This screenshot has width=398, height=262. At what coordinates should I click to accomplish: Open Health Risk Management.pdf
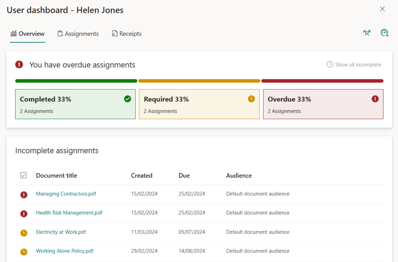pos(69,213)
